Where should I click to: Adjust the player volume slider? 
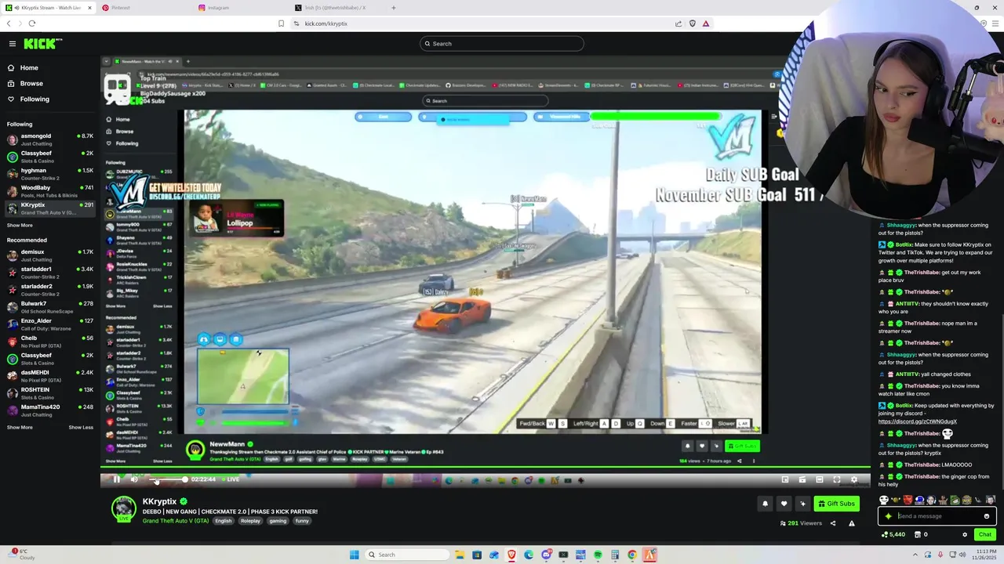coord(168,479)
